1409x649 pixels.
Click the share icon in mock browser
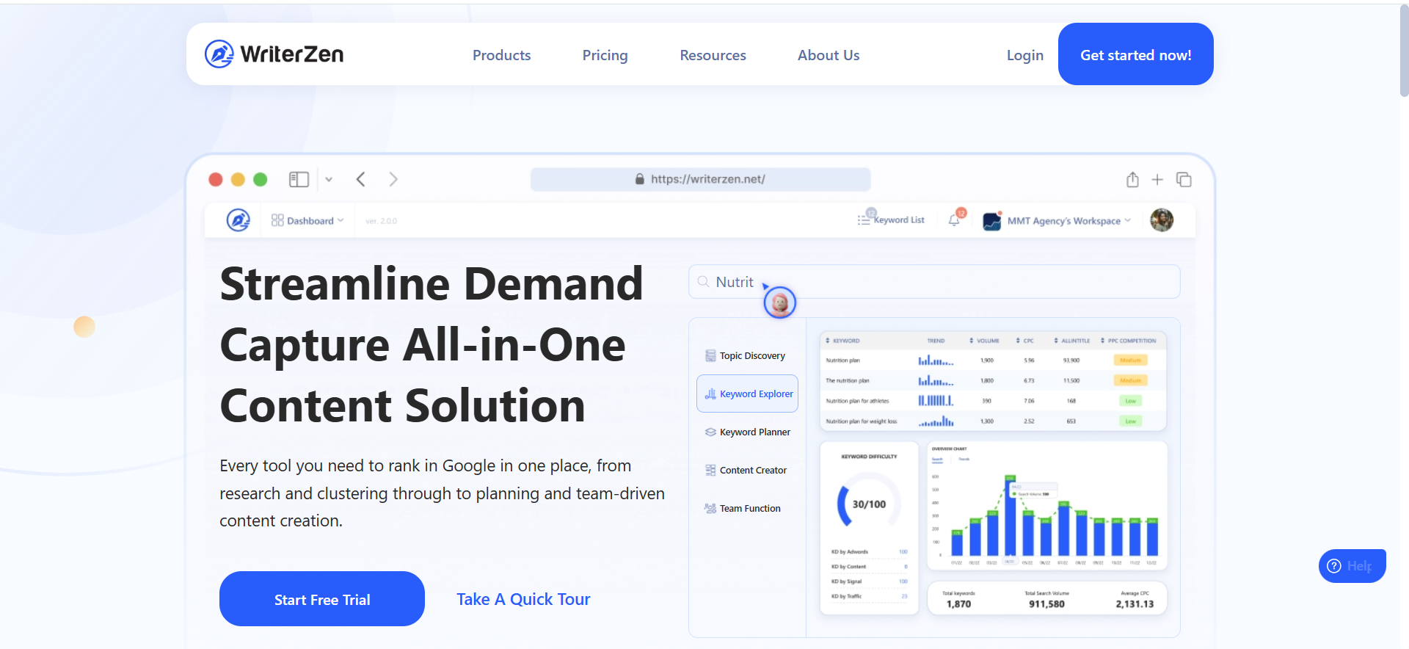(1132, 179)
